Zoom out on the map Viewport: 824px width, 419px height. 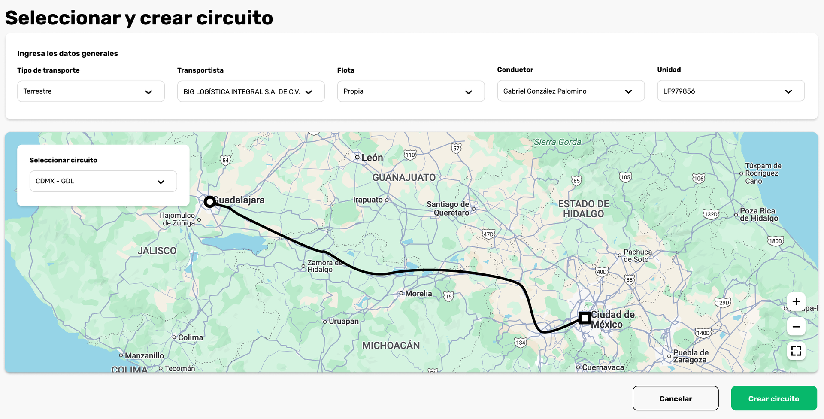(796, 327)
